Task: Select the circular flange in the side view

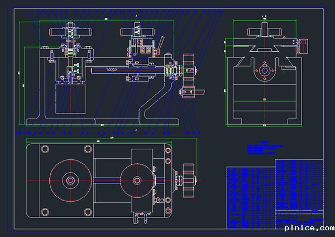Action: pos(263,72)
